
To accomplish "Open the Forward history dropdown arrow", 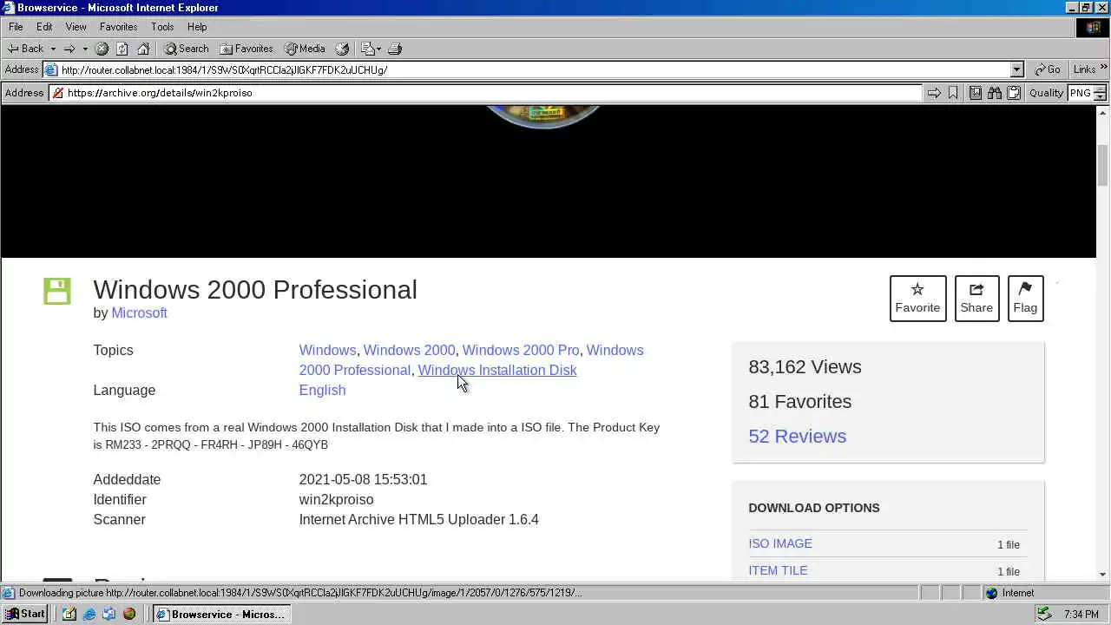I will pyautogui.click(x=85, y=49).
